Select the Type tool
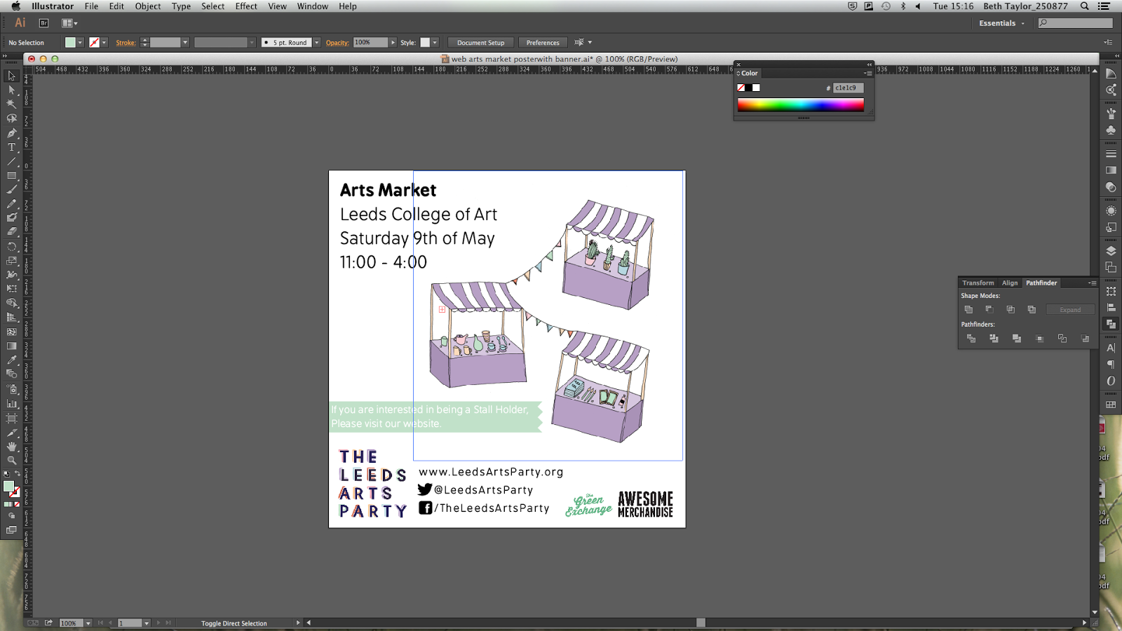This screenshot has height=631, width=1122. tap(11, 147)
